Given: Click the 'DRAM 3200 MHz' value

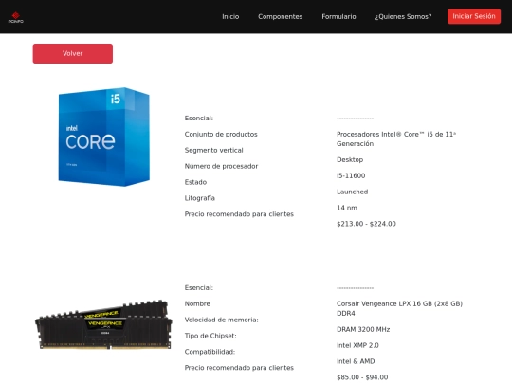Looking at the screenshot, I should pyautogui.click(x=363, y=329).
